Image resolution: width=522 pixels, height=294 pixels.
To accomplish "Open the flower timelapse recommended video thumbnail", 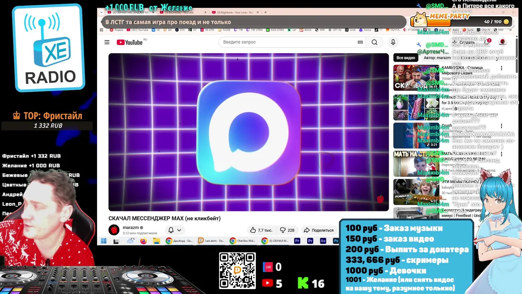I will (416, 107).
